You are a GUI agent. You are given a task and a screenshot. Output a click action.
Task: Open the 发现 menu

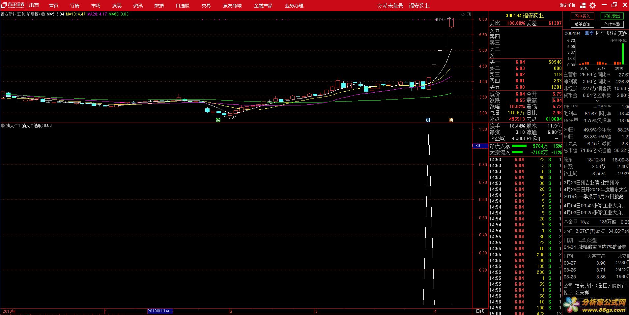[117, 6]
